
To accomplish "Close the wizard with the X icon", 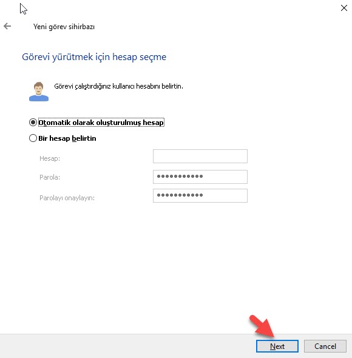I will (344, 8).
